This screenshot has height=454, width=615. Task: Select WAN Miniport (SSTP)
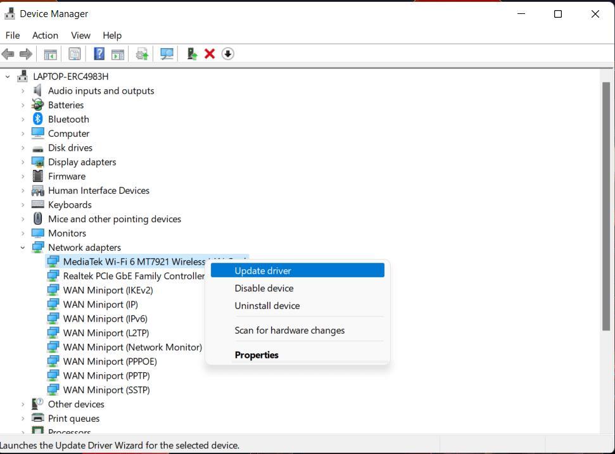click(106, 389)
